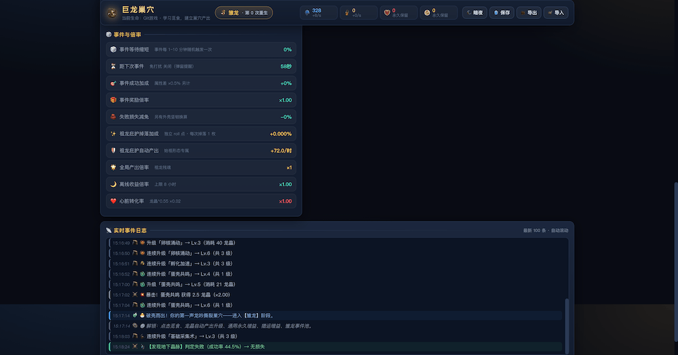Select the 发现地下晶脉 failed event log entry
The width and height of the screenshot is (678, 355).
coord(336,347)
